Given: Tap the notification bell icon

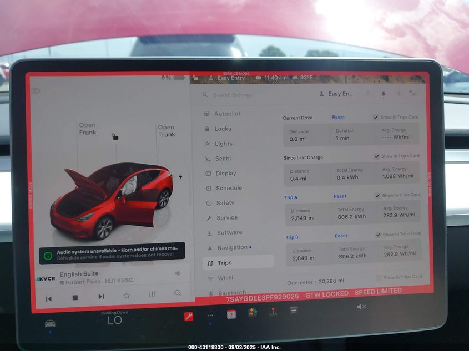Looking at the screenshot, I should (383, 94).
